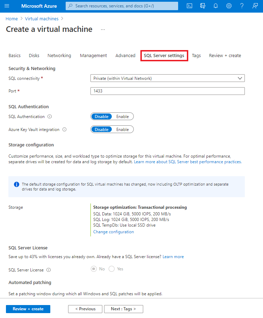Go to Virtual machines breadcrumb
This screenshot has height=318, width=263.
[42, 19]
